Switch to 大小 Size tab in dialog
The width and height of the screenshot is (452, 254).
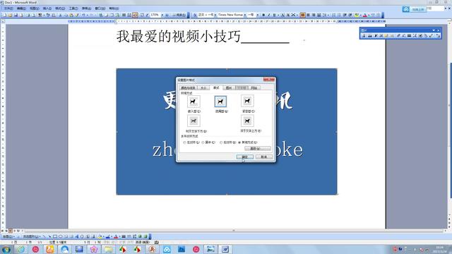click(203, 87)
